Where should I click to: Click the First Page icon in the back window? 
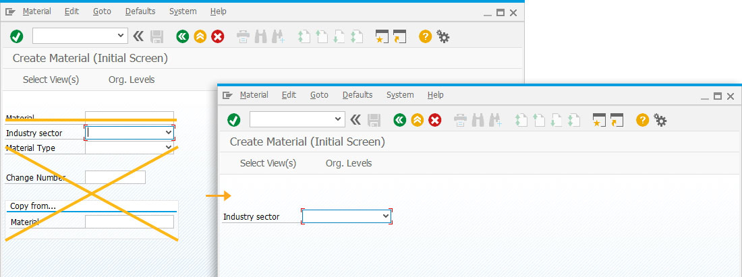[x=304, y=37]
